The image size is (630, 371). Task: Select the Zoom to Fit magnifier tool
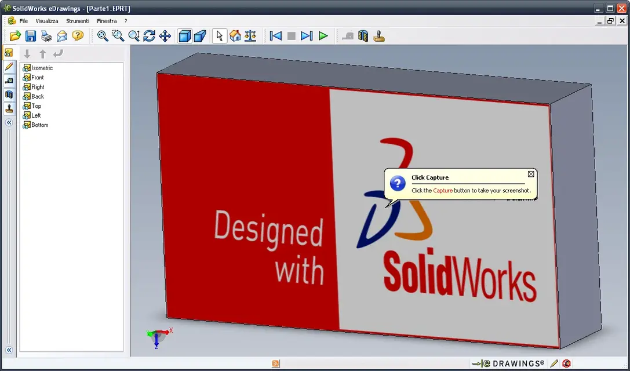pos(103,36)
